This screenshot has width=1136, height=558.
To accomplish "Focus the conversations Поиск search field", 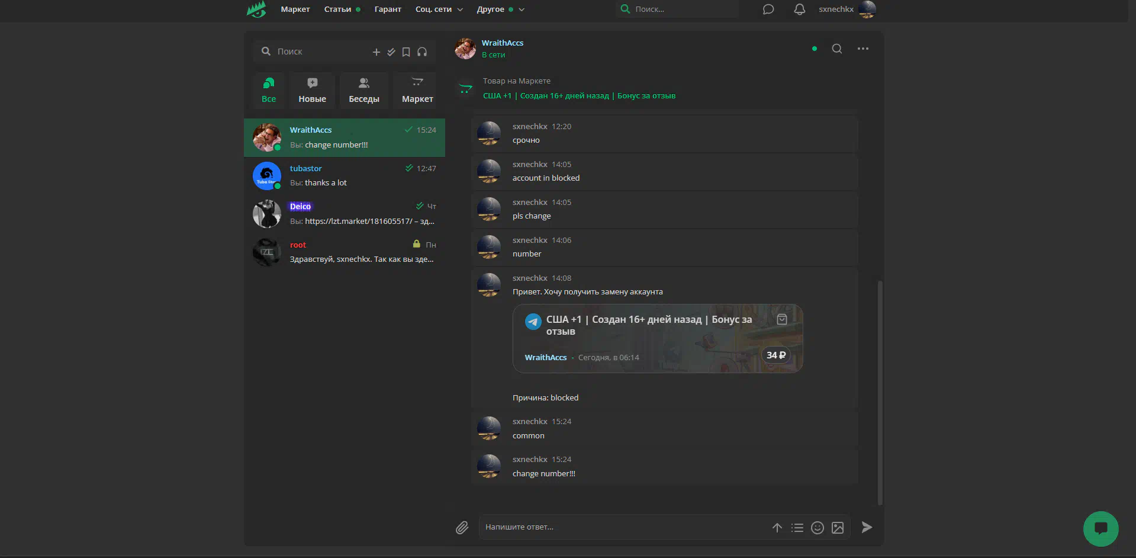I will coord(314,52).
